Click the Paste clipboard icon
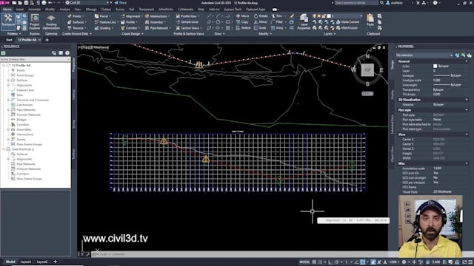Screen dimensions: 474x266 tap(370, 21)
